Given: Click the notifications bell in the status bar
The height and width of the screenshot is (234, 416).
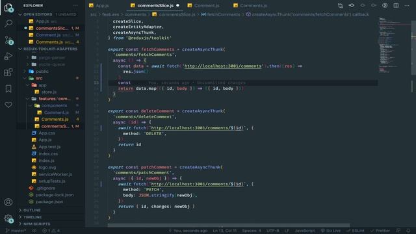Looking at the screenshot, I should 408,231.
